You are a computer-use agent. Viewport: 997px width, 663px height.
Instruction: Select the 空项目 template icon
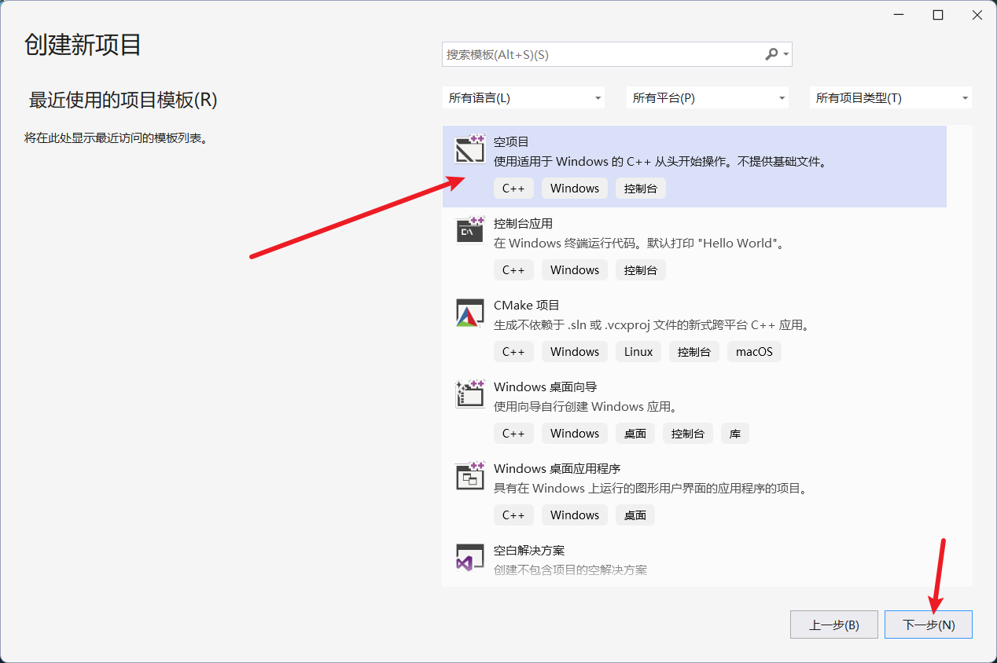click(x=469, y=148)
